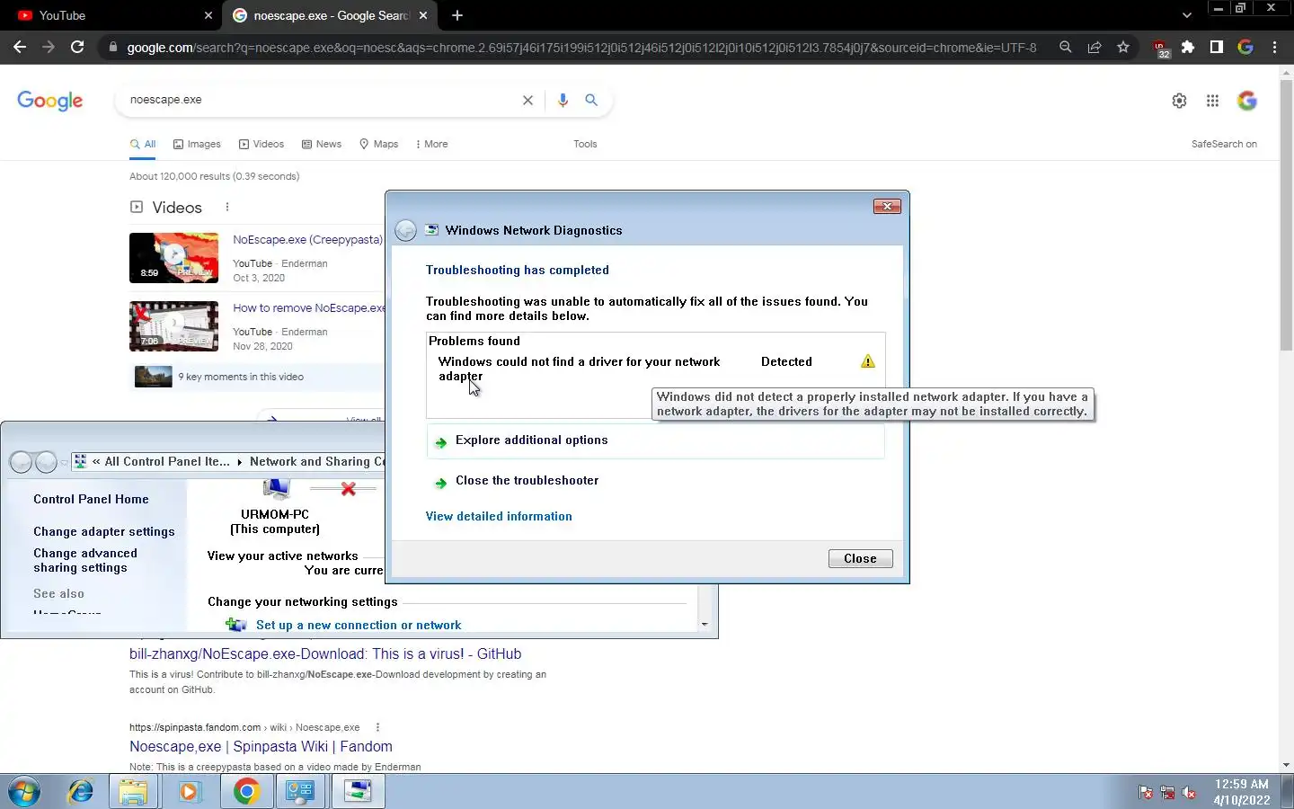Open Control Panel Home link

click(x=91, y=500)
